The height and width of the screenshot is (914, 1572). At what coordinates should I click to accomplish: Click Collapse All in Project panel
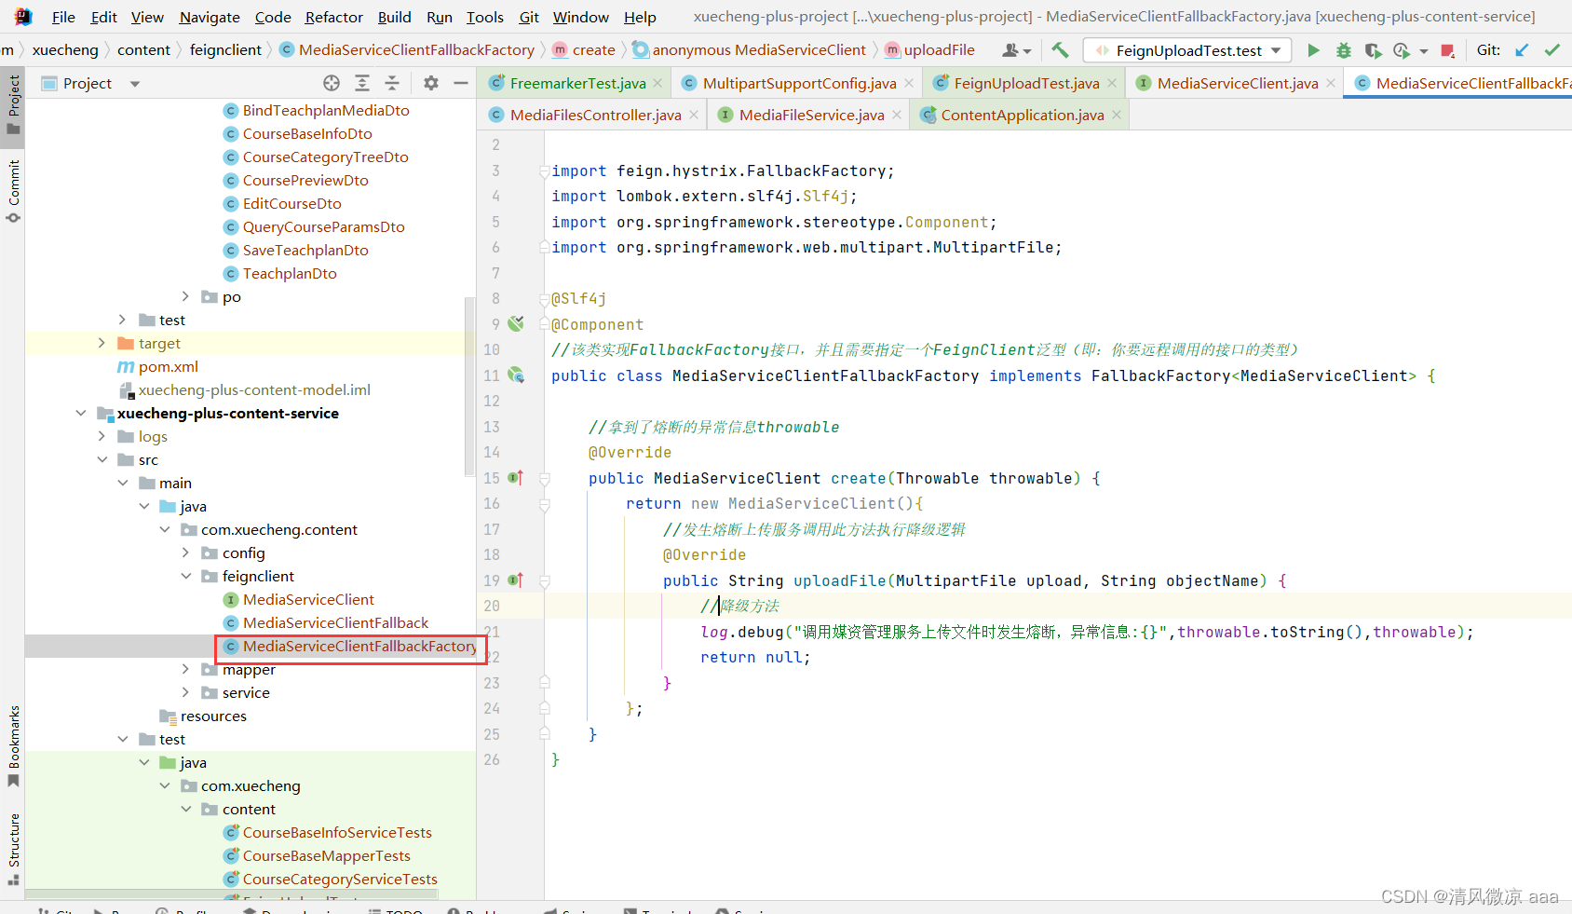pyautogui.click(x=392, y=83)
